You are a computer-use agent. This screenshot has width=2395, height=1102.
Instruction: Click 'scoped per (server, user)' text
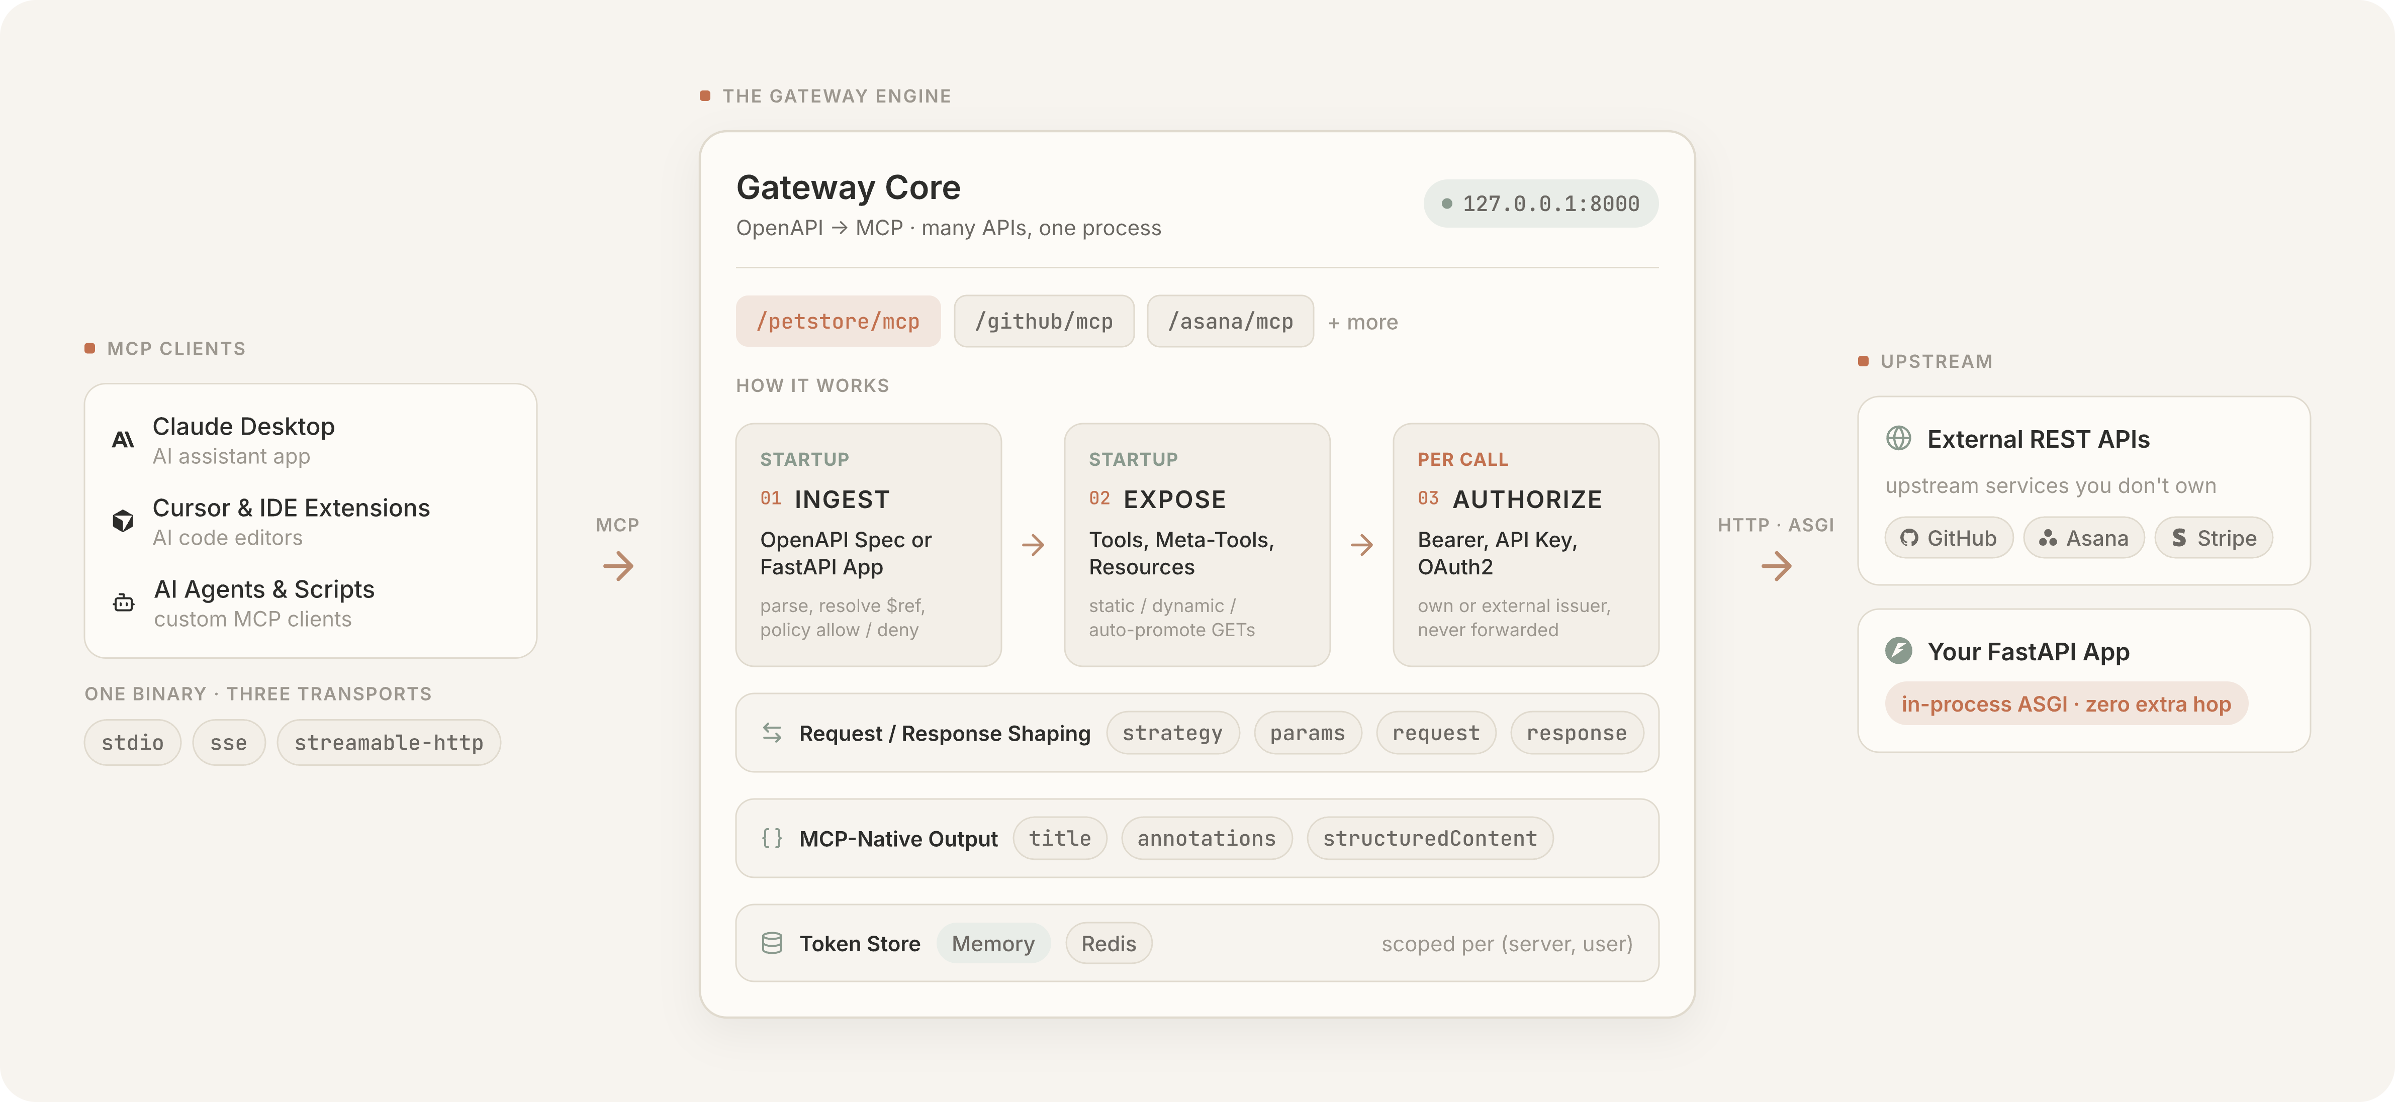click(x=1506, y=944)
